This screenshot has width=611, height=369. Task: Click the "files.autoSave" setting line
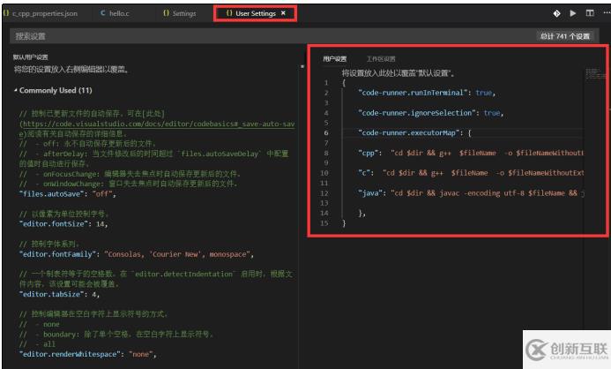(68, 194)
